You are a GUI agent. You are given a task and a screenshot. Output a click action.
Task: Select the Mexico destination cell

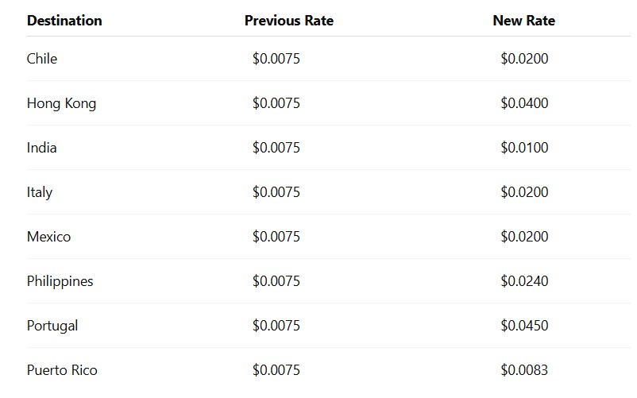click(x=48, y=237)
